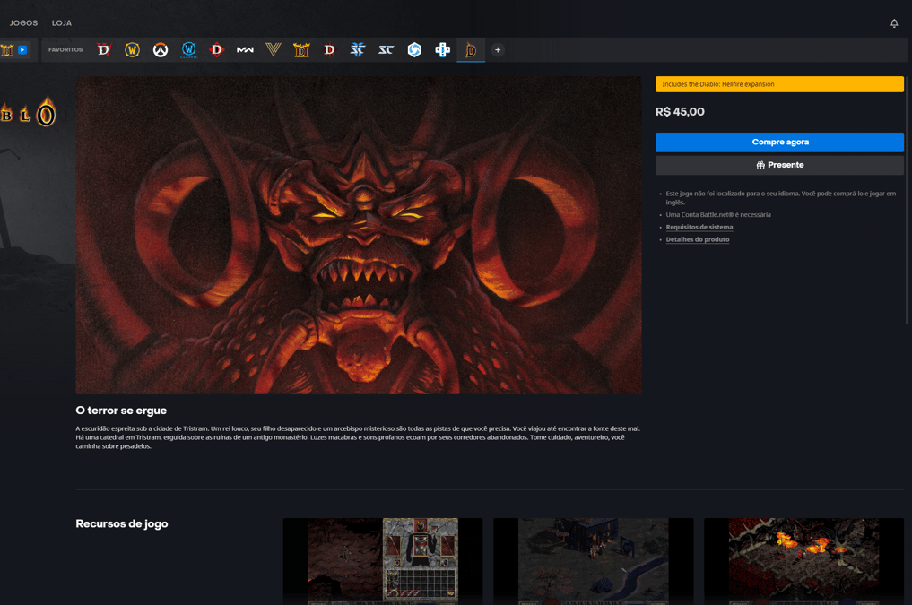Screen dimensions: 912x605
Task: Open the JOGOS menu
Action: click(x=24, y=23)
